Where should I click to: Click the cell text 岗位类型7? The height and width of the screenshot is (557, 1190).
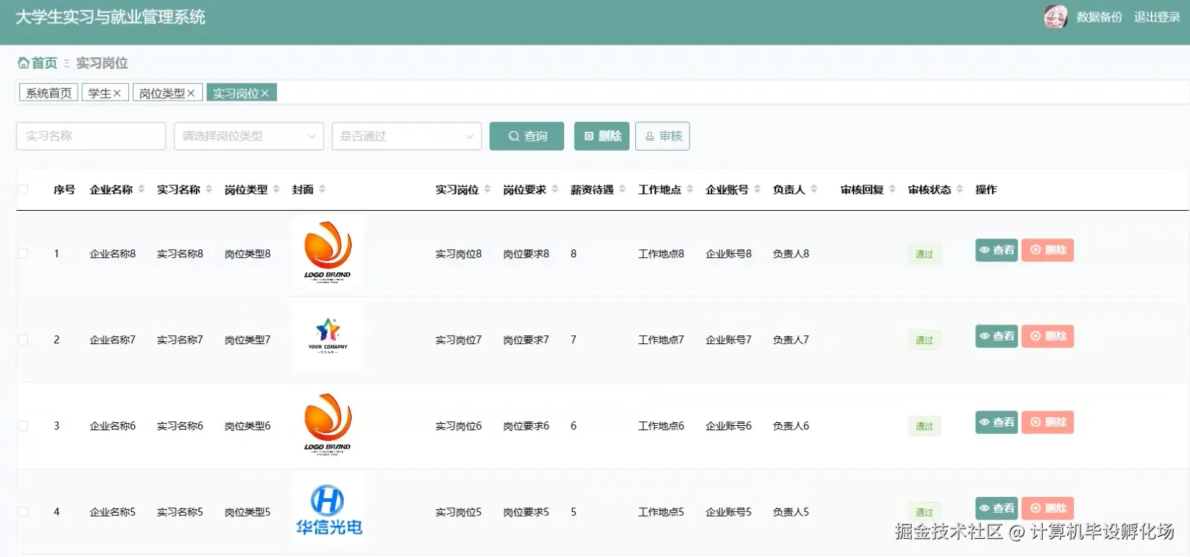coord(247,340)
